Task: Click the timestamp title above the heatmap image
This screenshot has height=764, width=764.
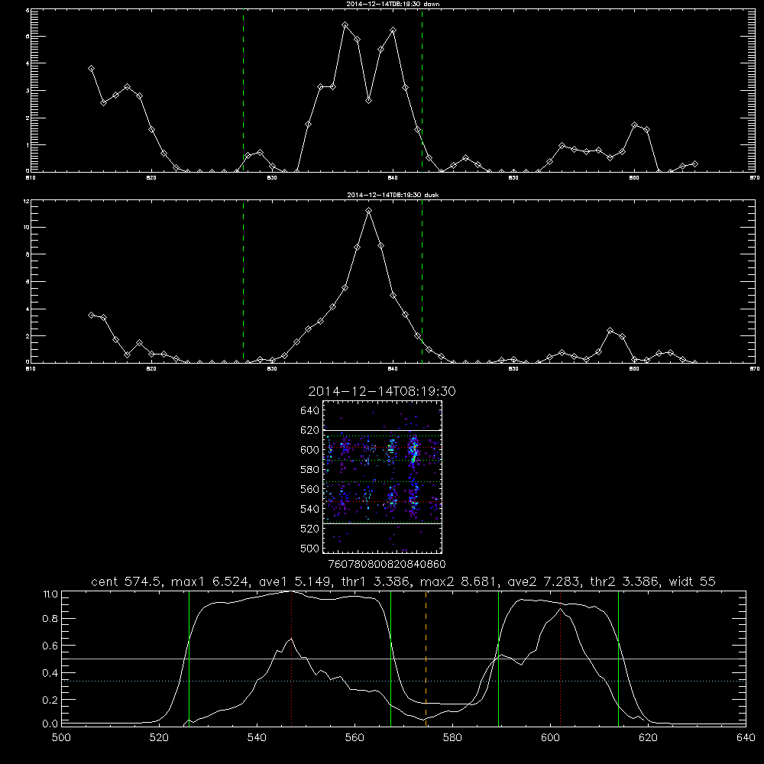Action: [382, 391]
